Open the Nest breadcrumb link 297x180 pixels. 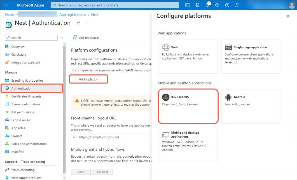95,15
